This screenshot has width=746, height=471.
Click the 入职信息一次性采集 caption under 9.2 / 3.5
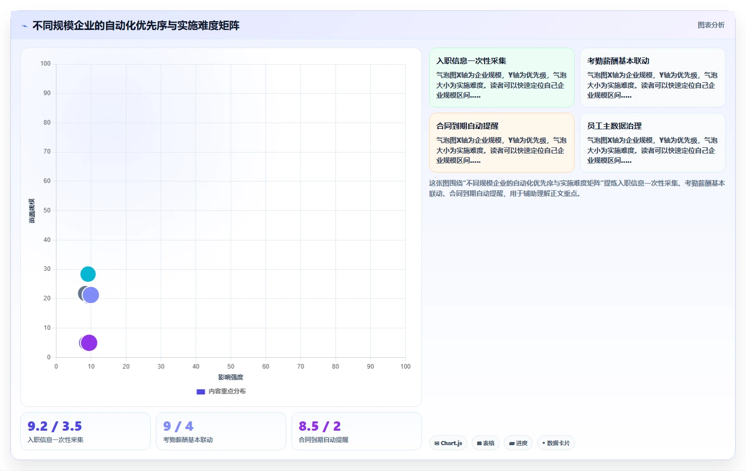pos(55,440)
